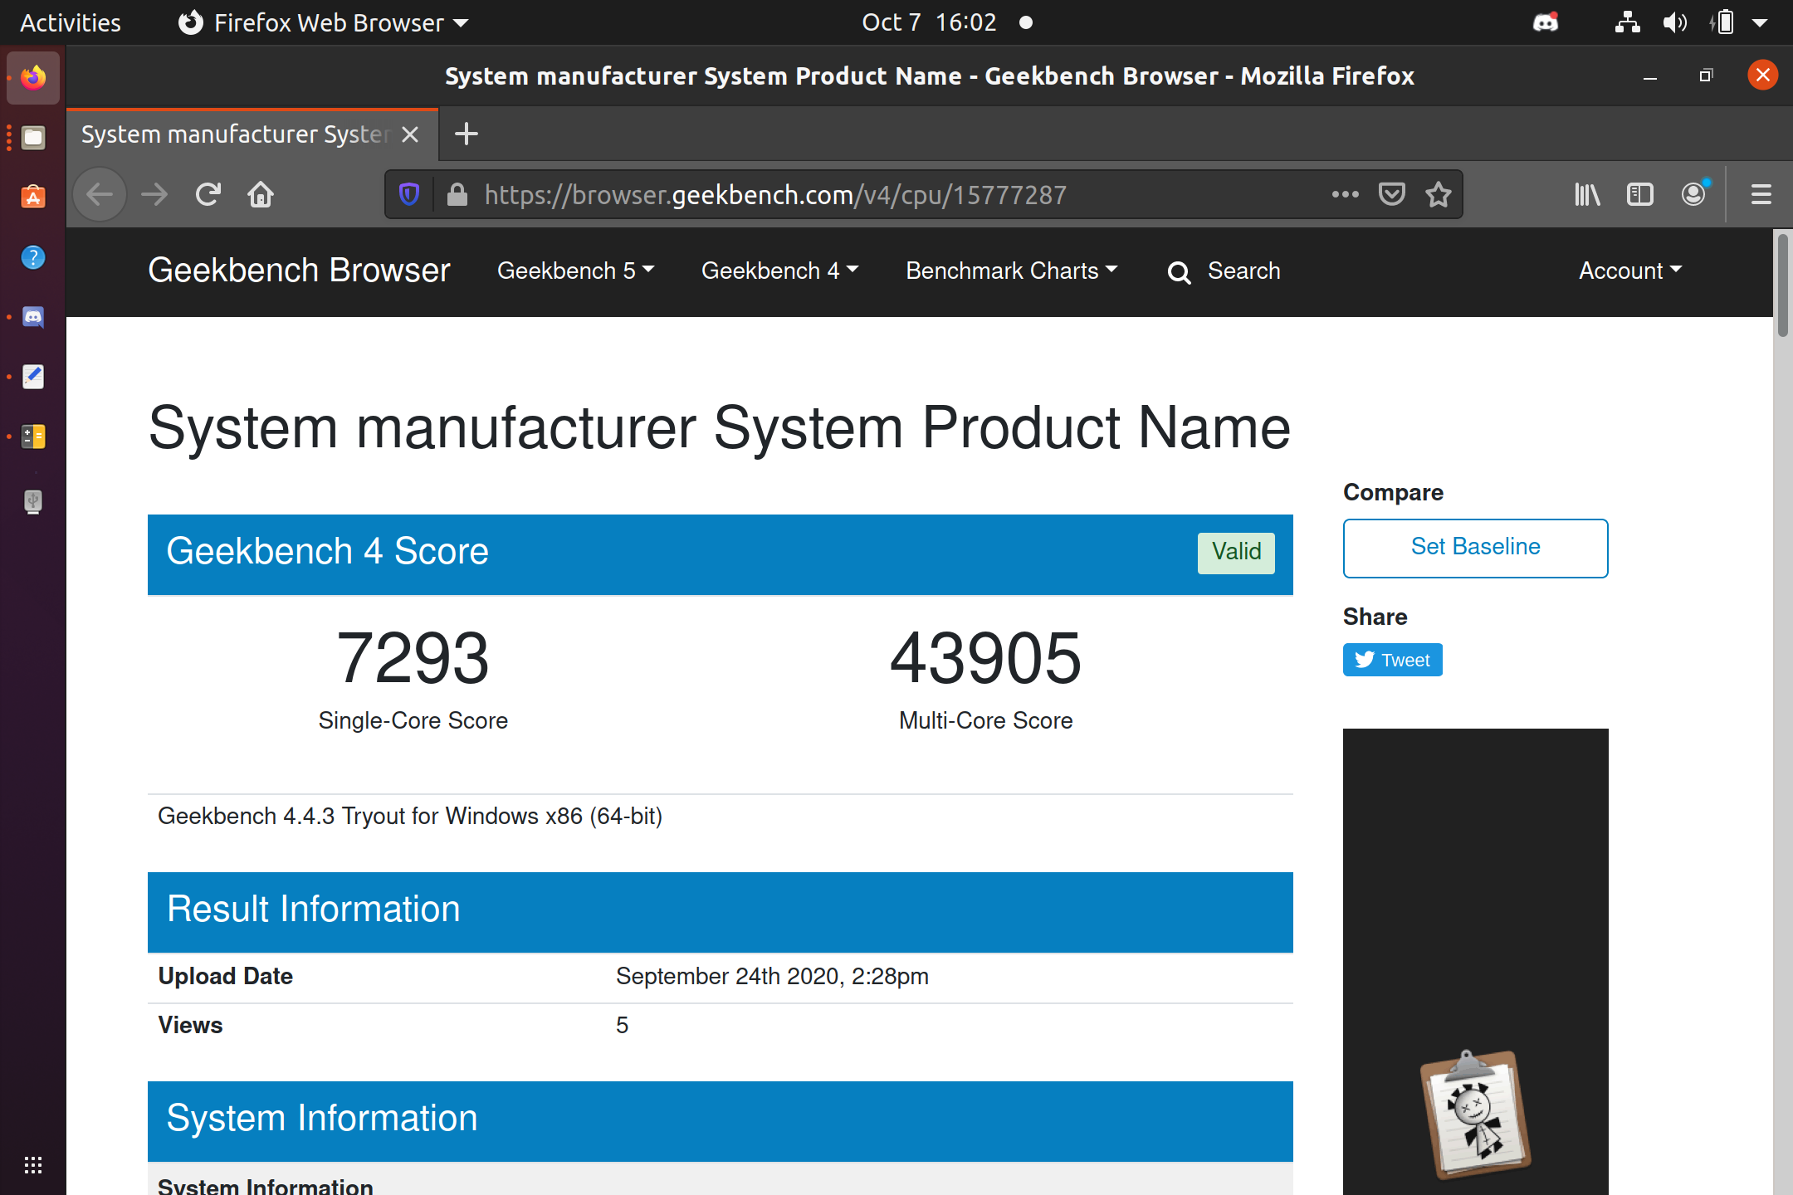Open the Firefox hamburger menu
The width and height of the screenshot is (1793, 1195).
click(1761, 195)
